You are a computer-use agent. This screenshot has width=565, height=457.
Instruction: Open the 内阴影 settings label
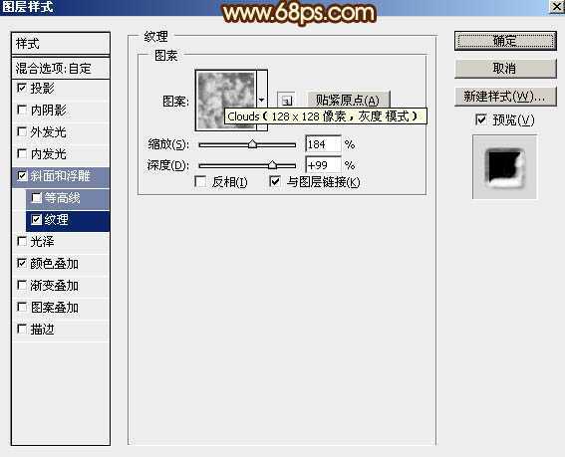pyautogui.click(x=48, y=111)
